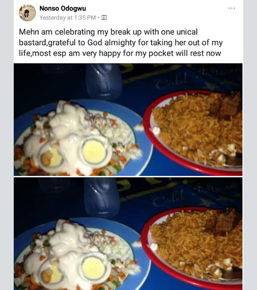Tap the water bottle in bottom photo

pos(102,197)
